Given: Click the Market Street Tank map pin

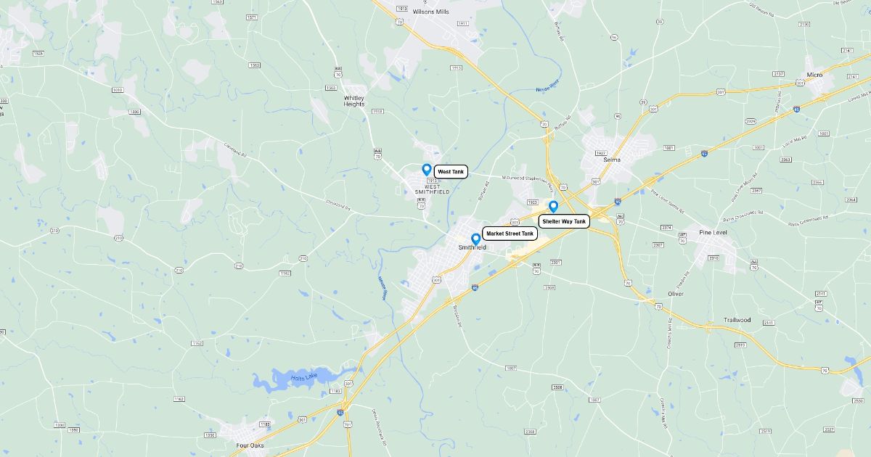Looking at the screenshot, I should (x=475, y=239).
